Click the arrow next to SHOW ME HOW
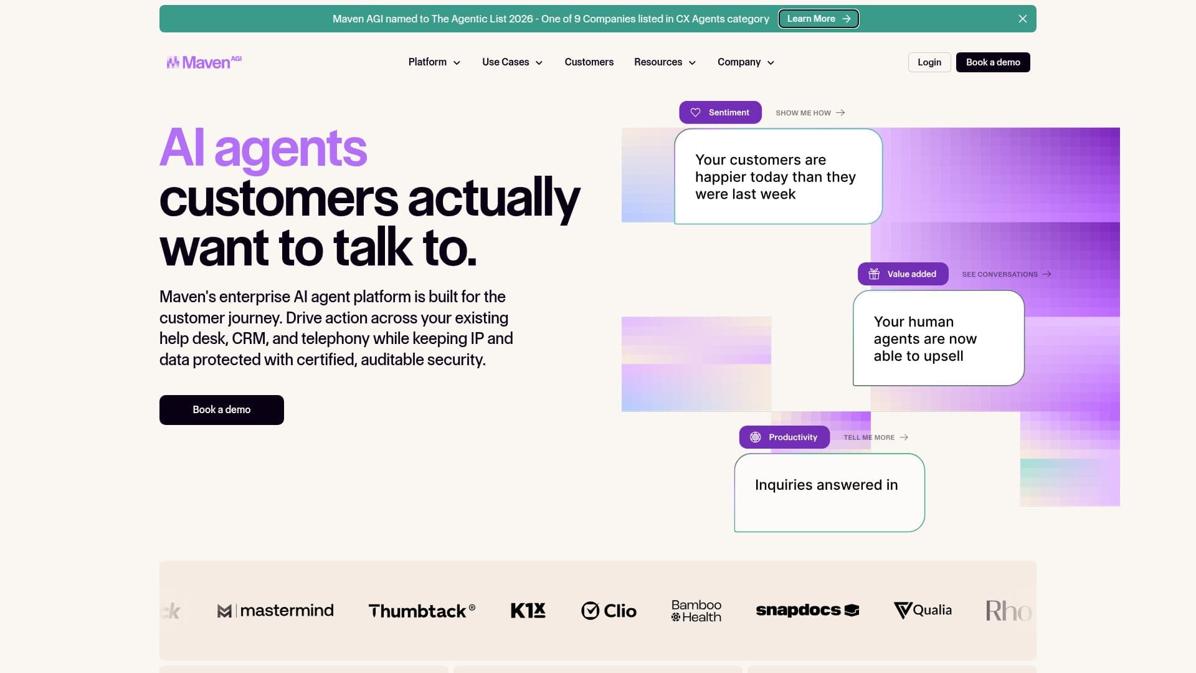 coord(840,113)
